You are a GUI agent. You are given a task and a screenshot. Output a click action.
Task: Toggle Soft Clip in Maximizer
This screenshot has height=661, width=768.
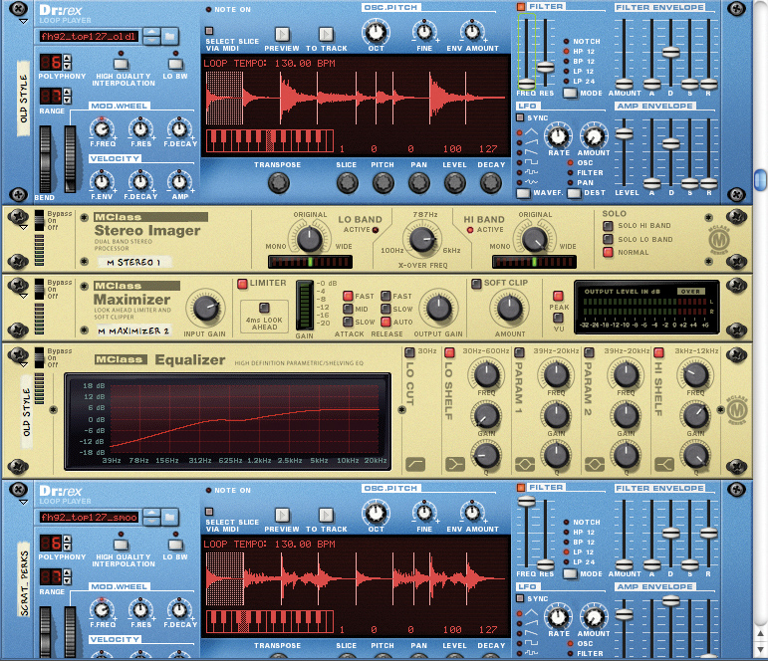tap(476, 284)
